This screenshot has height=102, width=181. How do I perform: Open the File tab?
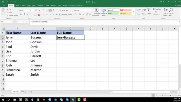[x=4, y=6]
